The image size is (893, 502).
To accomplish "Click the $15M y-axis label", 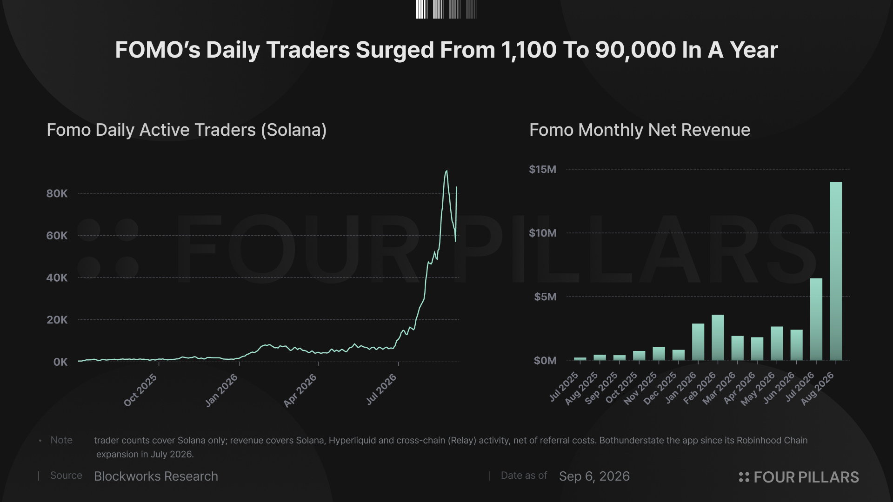I will [542, 169].
